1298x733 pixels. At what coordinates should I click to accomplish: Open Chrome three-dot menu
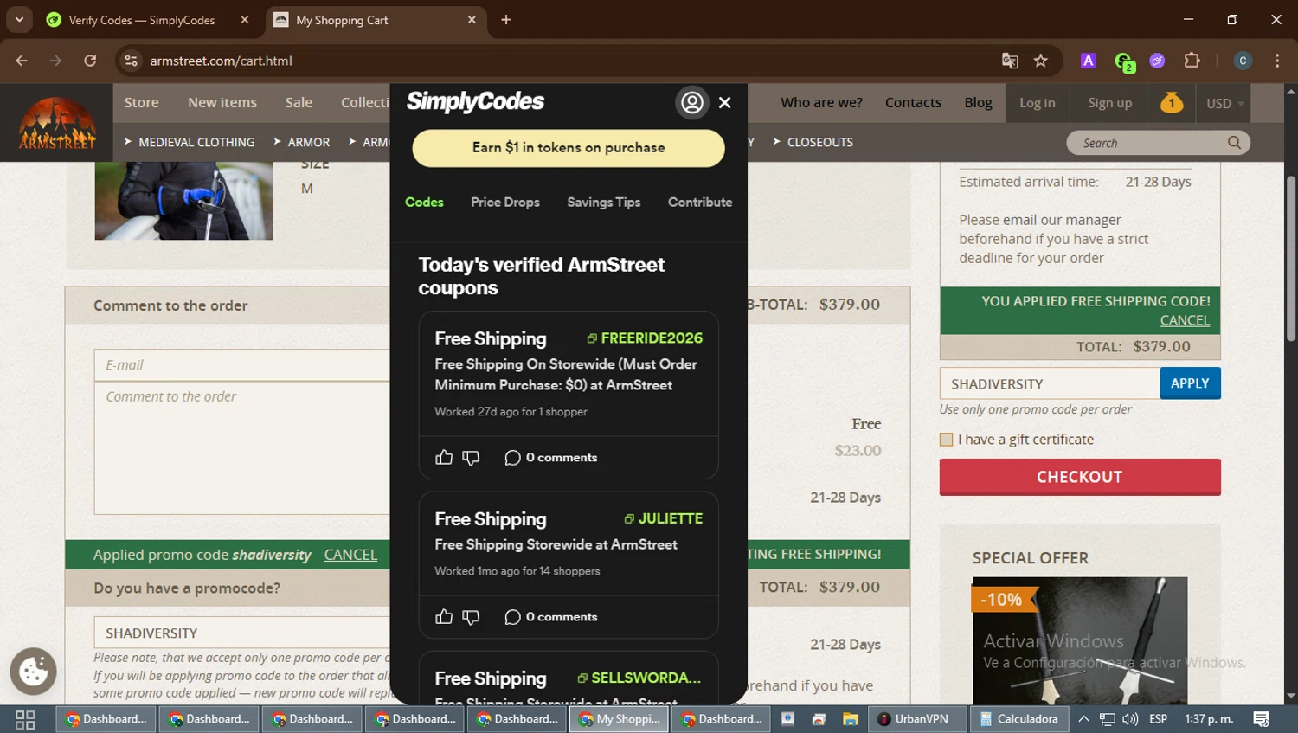tap(1277, 61)
